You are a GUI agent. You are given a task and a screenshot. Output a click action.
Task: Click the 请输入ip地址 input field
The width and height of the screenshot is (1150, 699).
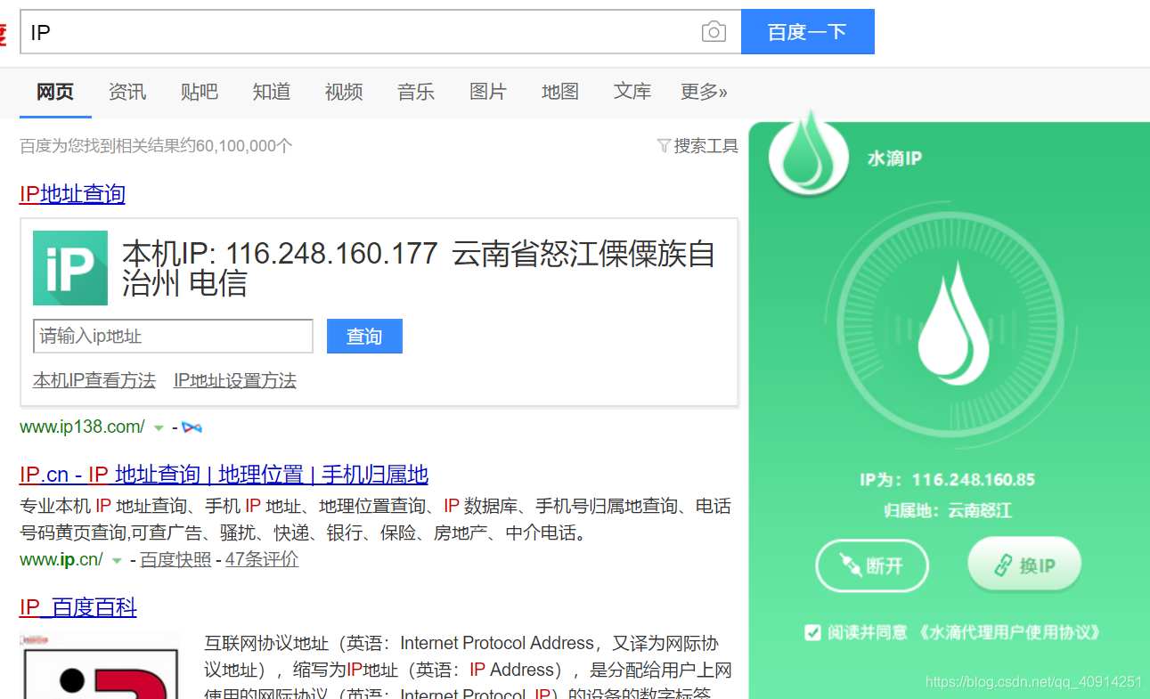[x=173, y=337]
